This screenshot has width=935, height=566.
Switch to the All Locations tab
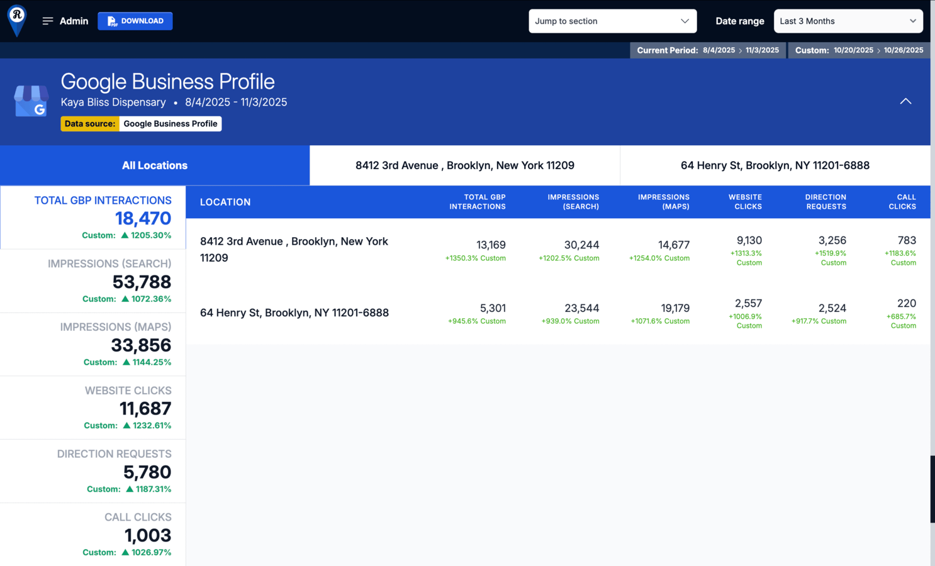click(155, 165)
